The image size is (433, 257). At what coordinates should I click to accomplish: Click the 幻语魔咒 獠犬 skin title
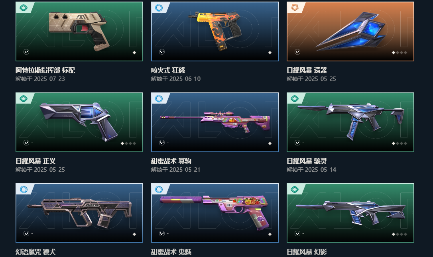click(35, 252)
